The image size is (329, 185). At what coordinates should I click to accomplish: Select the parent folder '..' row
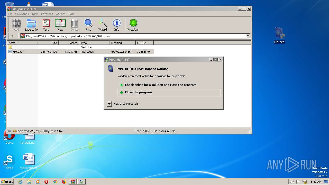(80, 47)
